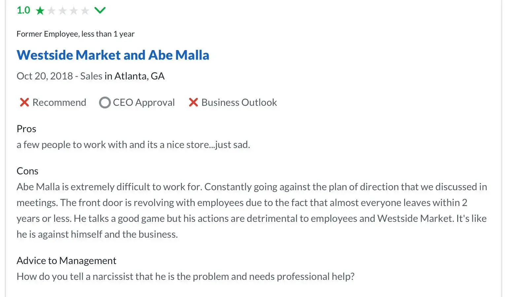Click the 'Atlanta, GA' location text
The width and height of the screenshot is (507, 297).
tap(139, 76)
